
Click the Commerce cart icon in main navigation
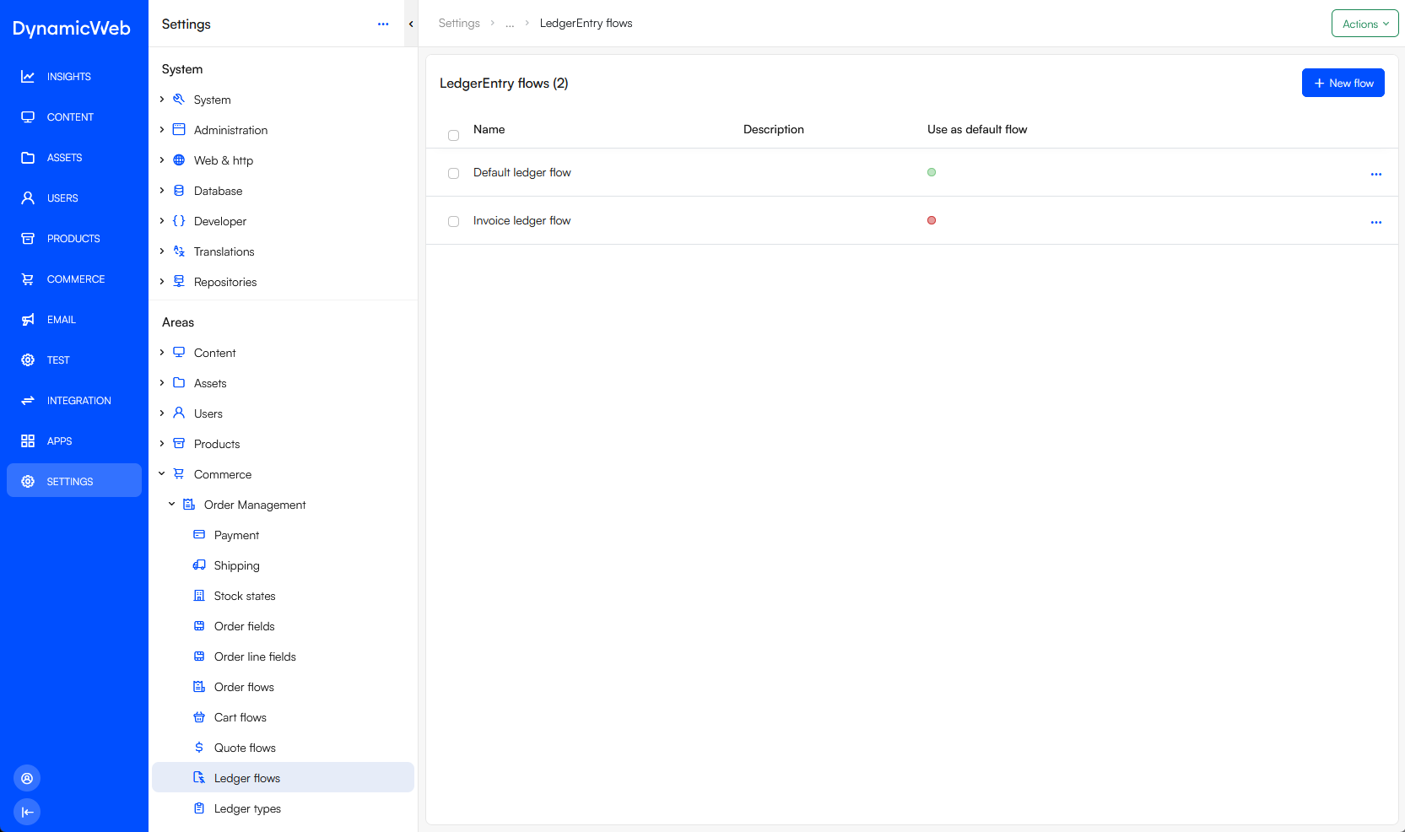28,279
